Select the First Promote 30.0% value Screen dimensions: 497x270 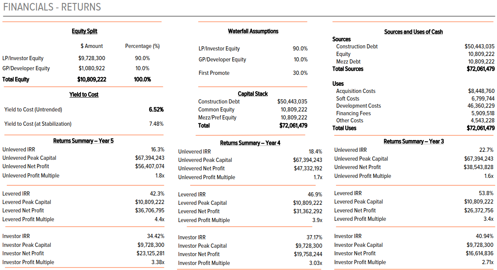pos(300,73)
